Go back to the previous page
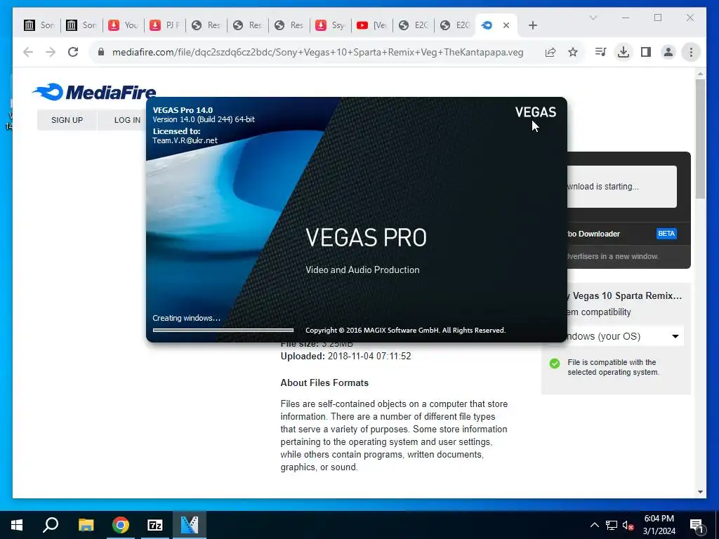719x539 pixels. pyautogui.click(x=28, y=52)
